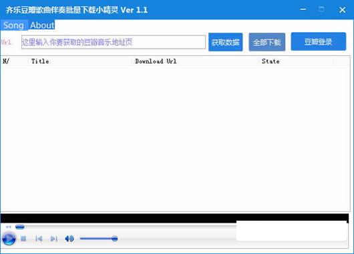The image size is (354, 254).
Task: Open the Song menu
Action: (14, 25)
